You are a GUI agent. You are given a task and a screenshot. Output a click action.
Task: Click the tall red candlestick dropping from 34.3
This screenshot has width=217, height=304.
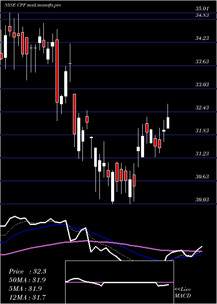(57, 71)
